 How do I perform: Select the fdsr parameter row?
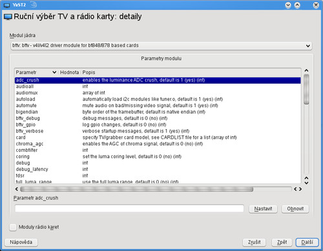pyautogui.click(x=158, y=176)
